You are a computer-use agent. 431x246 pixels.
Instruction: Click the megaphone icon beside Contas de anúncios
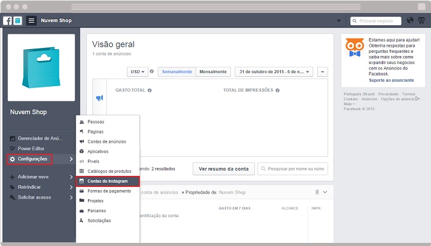pos(82,141)
